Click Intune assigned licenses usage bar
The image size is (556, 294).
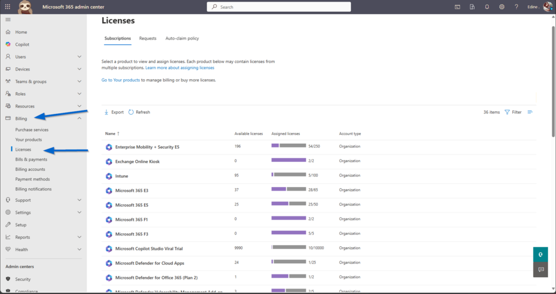289,175
